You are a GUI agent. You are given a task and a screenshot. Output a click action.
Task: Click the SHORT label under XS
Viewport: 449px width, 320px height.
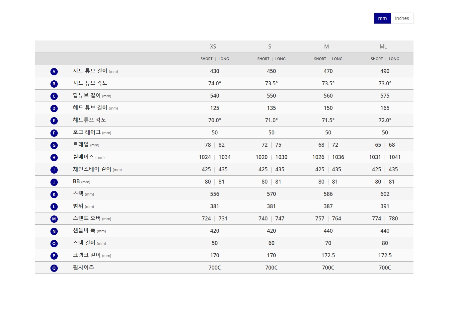pyautogui.click(x=206, y=59)
